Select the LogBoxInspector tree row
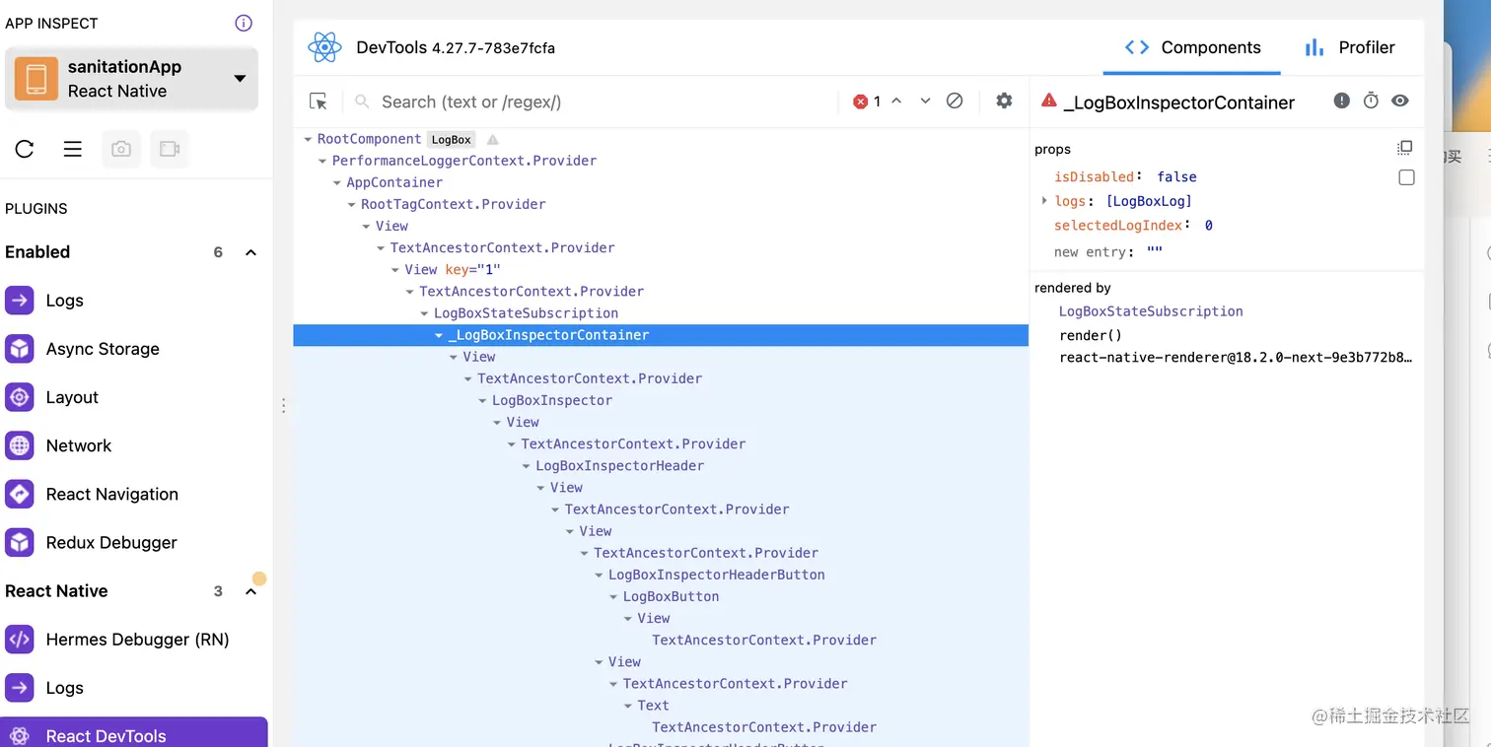This screenshot has height=747, width=1491. tap(661, 400)
